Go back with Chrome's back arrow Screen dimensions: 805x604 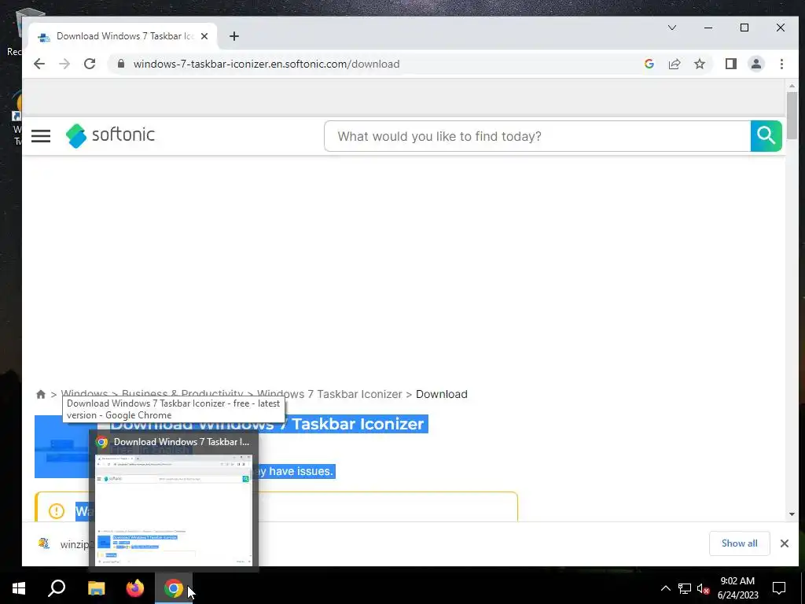click(39, 64)
